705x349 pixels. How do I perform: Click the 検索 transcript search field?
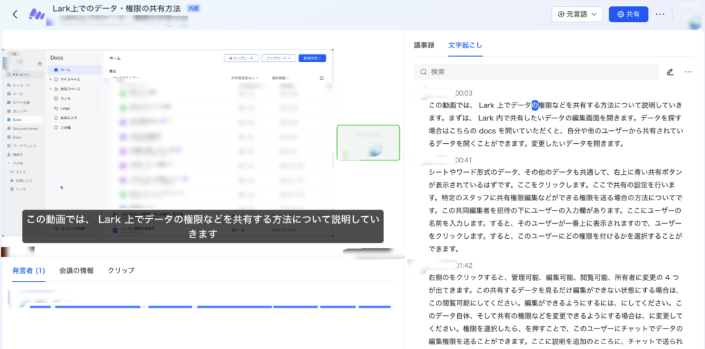point(536,72)
